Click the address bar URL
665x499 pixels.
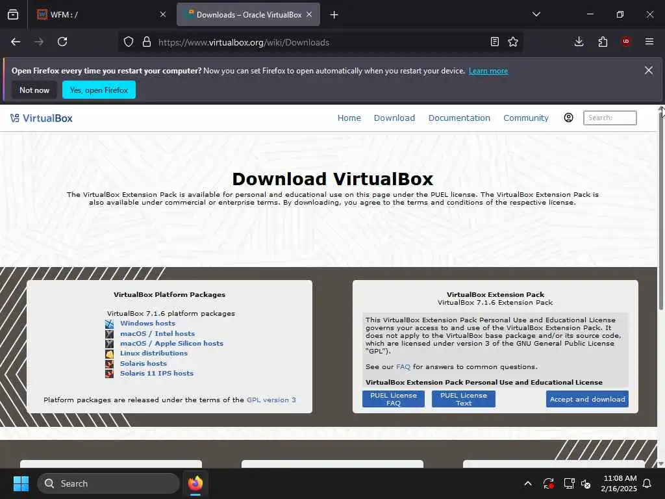(244, 42)
